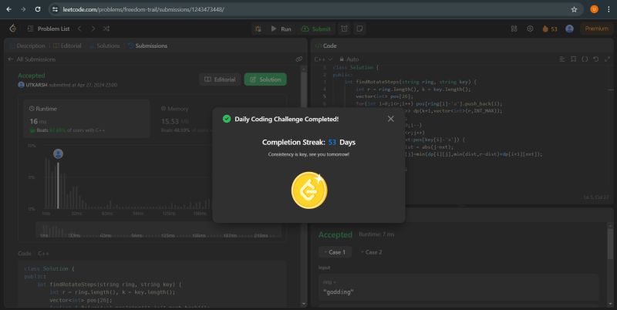This screenshot has width=617, height=310.
Task: Toggle the Auto save lock option
Action: coord(349,59)
